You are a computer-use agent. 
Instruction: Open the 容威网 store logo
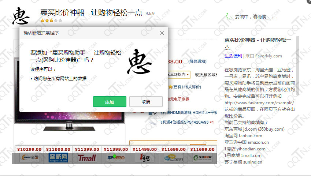click(58, 158)
